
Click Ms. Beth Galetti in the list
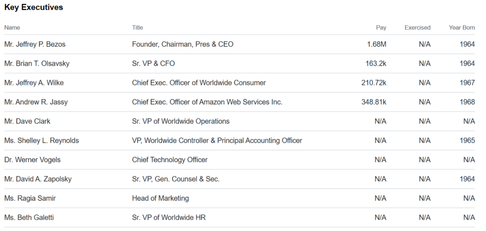29,217
